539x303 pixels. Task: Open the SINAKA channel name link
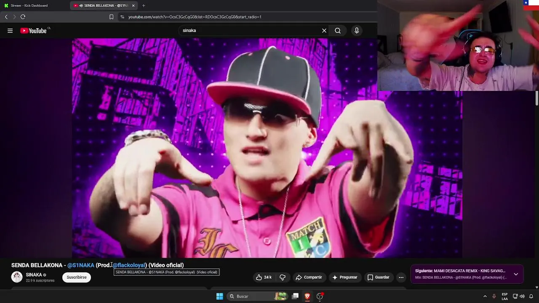point(34,275)
